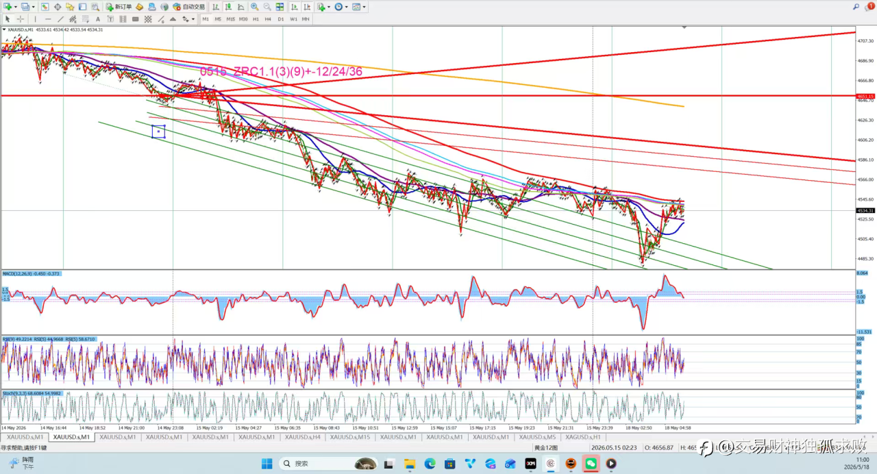Switch to the XAGUSD.s,H1 chart tab

[x=582, y=437]
